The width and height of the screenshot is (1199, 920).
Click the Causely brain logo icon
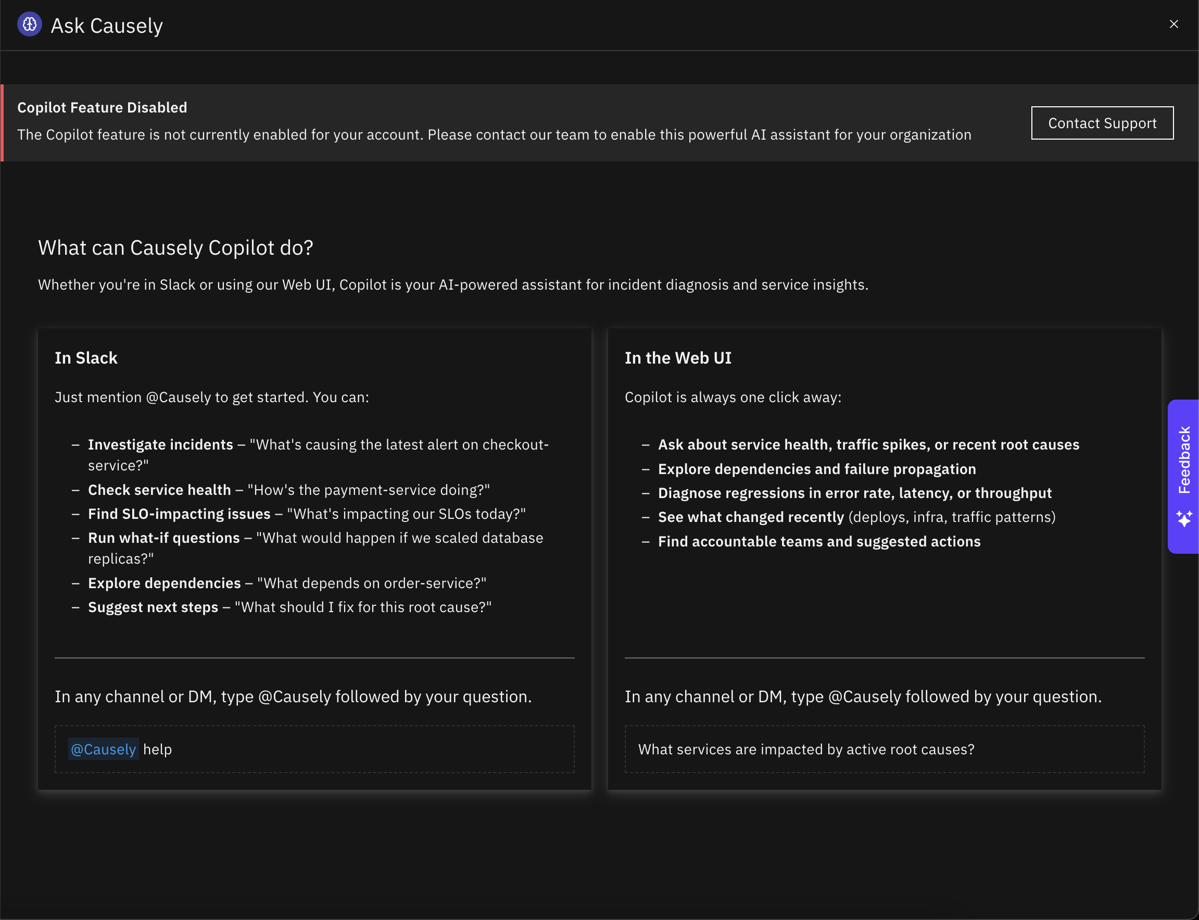(x=30, y=24)
